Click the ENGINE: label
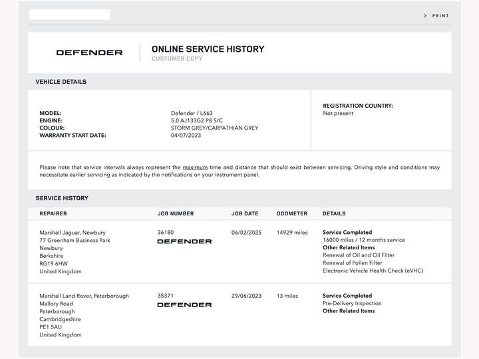This screenshot has height=359, width=479. (x=51, y=120)
